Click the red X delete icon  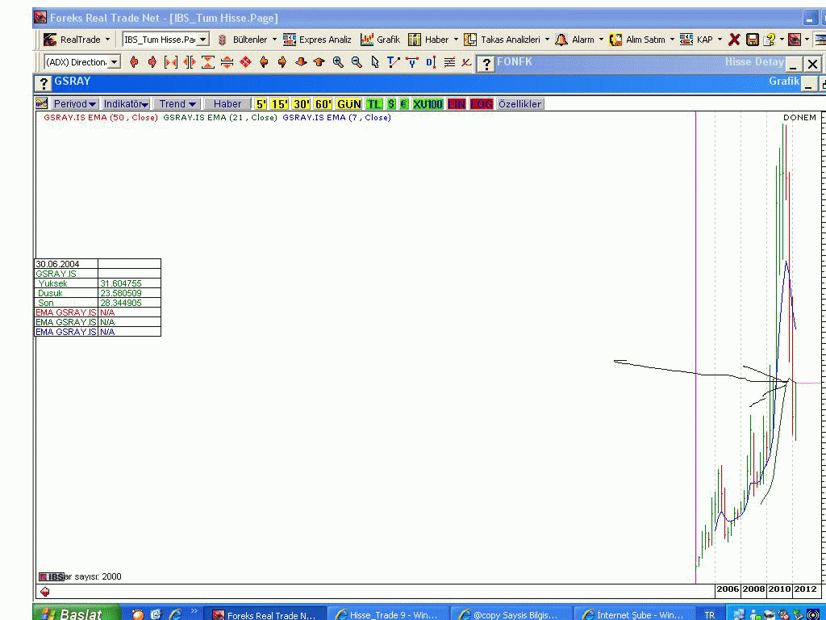pyautogui.click(x=734, y=40)
